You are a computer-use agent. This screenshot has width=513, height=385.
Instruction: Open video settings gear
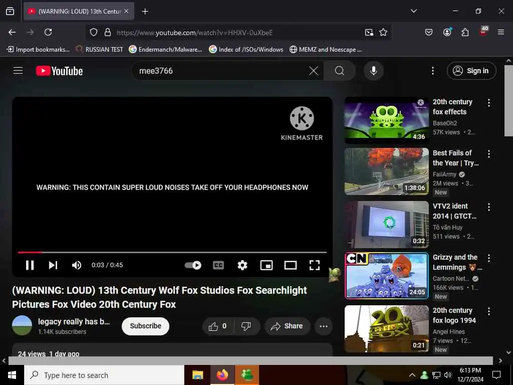point(242,265)
